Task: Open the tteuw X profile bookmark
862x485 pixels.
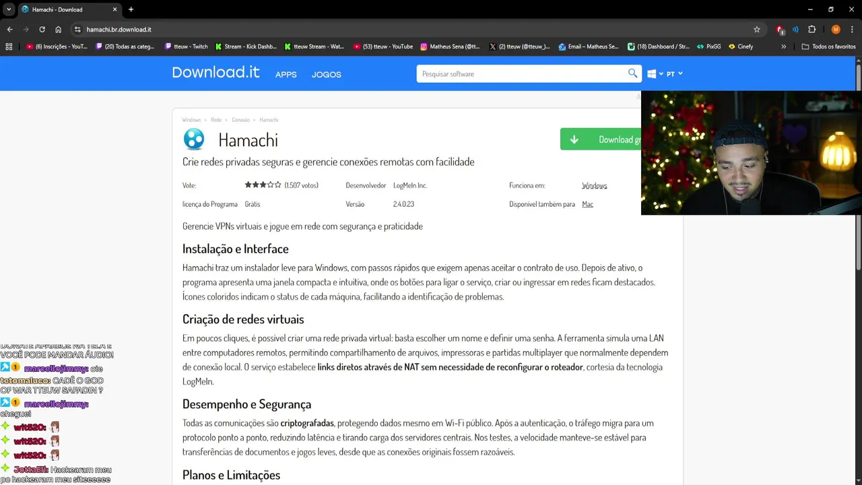Action: click(x=519, y=46)
